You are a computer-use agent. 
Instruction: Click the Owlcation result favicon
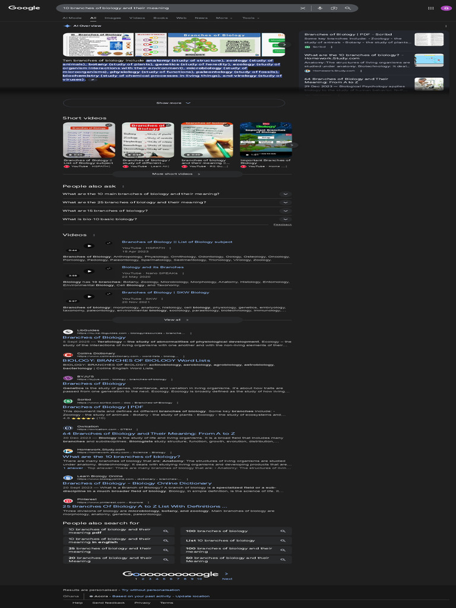click(68, 428)
